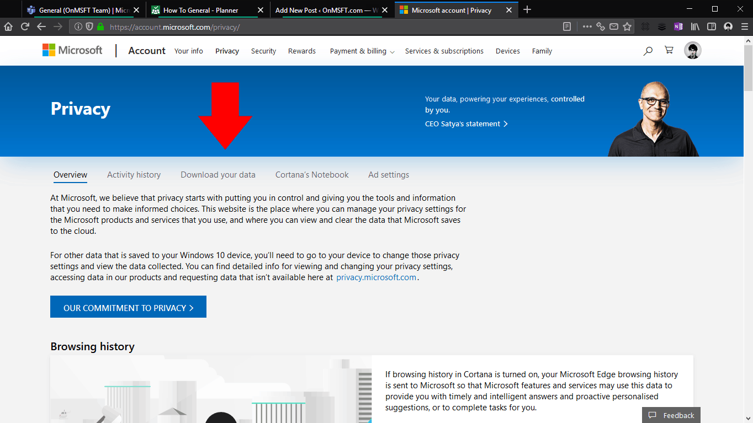The width and height of the screenshot is (753, 423).
Task: Click OUR COMMITMENT TO PRIVACY button
Action: [128, 307]
